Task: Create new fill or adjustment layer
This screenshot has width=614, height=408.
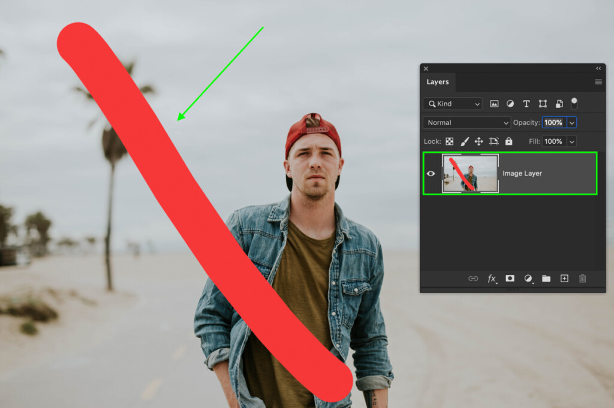Action: point(528,279)
